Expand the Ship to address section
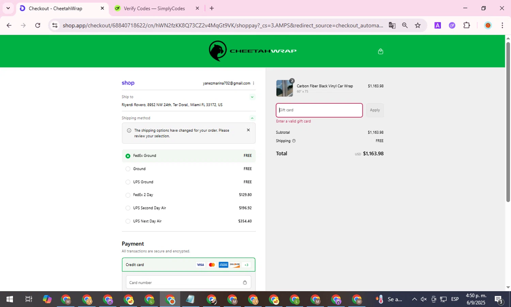511x307 pixels. tap(252, 97)
